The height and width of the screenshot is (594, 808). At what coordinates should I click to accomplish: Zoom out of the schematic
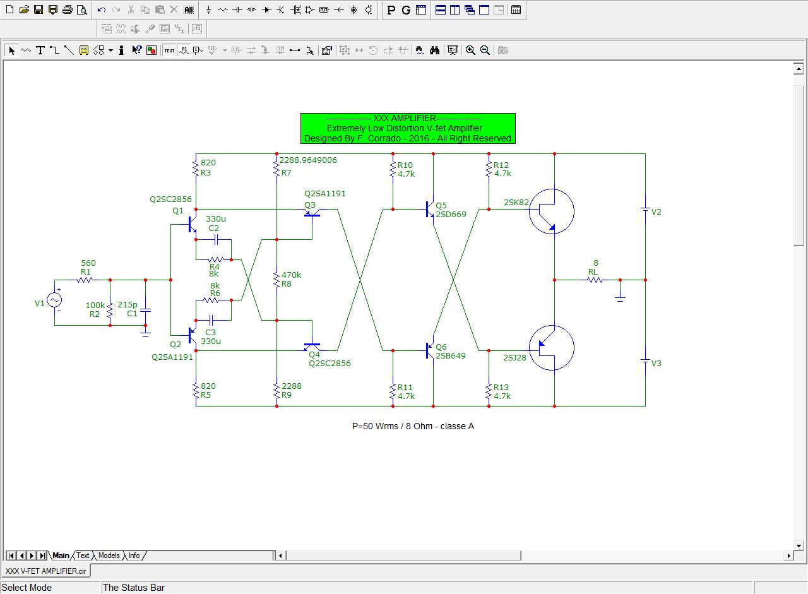pos(485,50)
